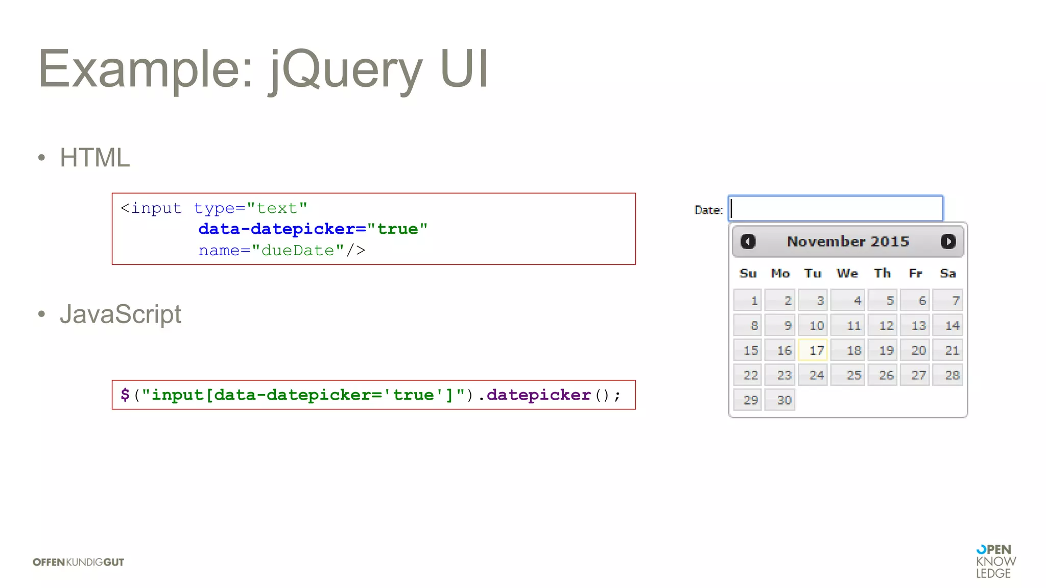1046x588 pixels.
Task: Select day 28 in calendar
Action: tap(948, 375)
